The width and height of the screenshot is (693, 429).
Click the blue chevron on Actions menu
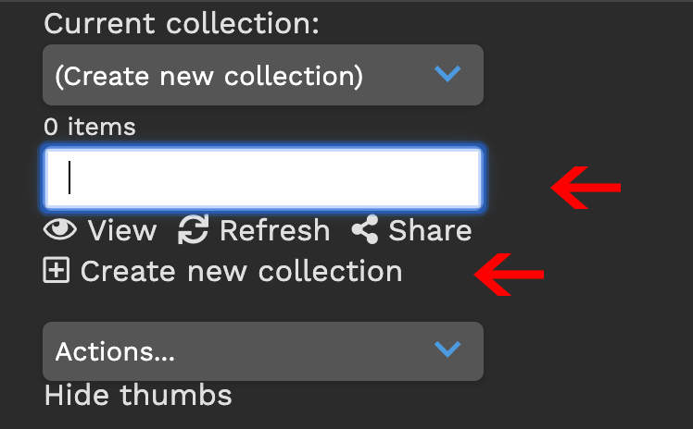(447, 349)
